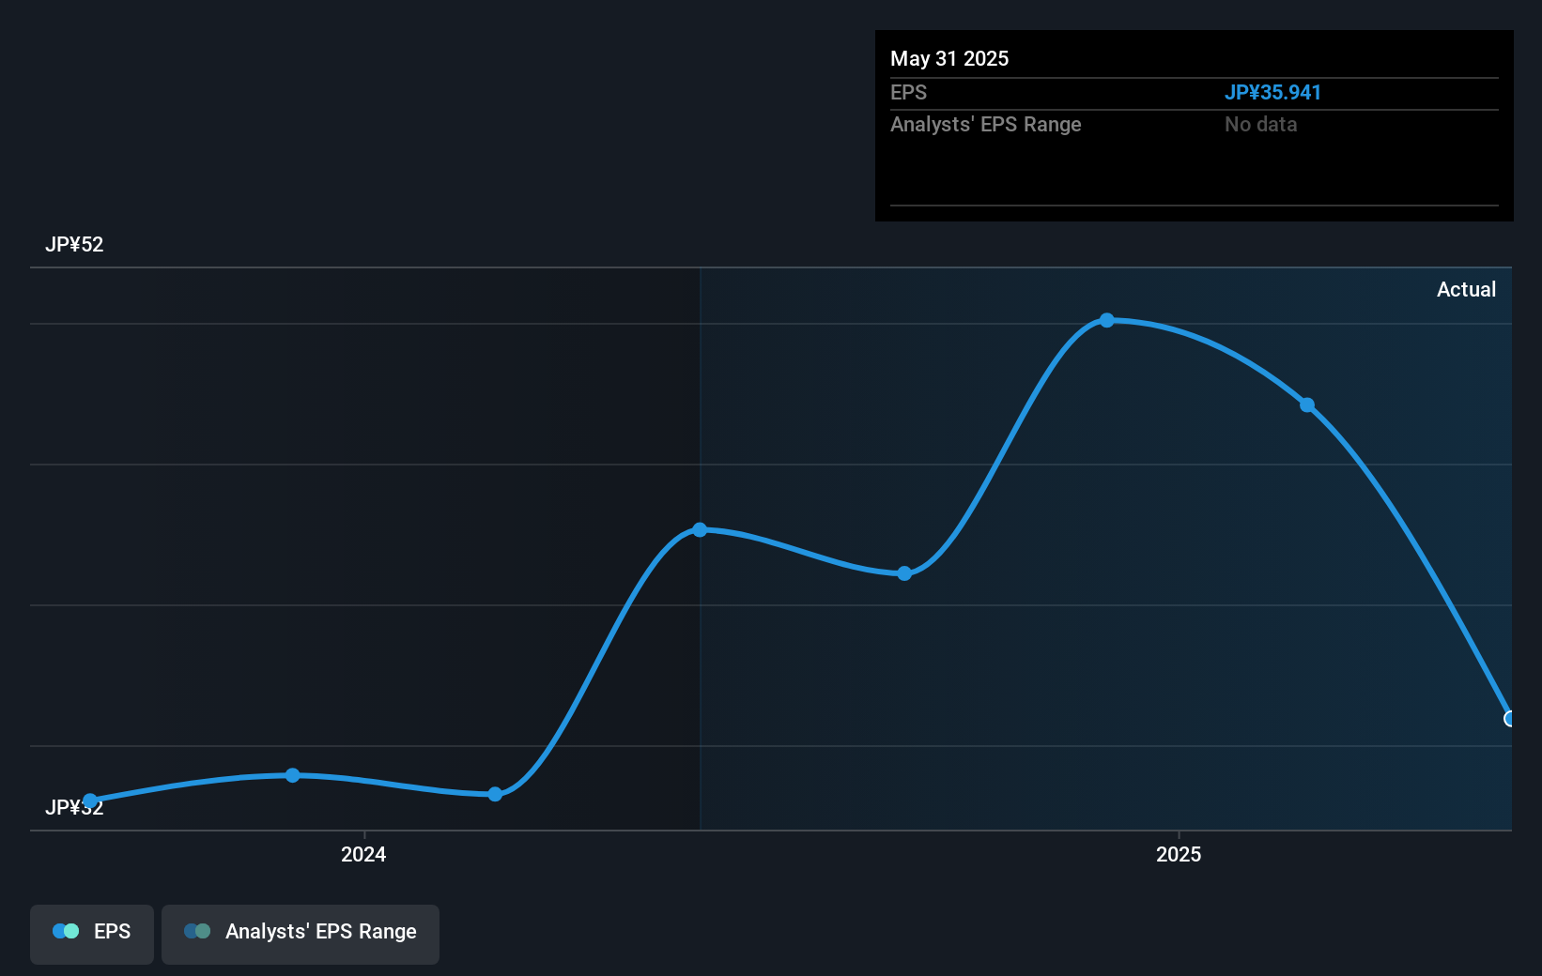
Task: Toggle the EPS legend series
Action: click(x=92, y=934)
